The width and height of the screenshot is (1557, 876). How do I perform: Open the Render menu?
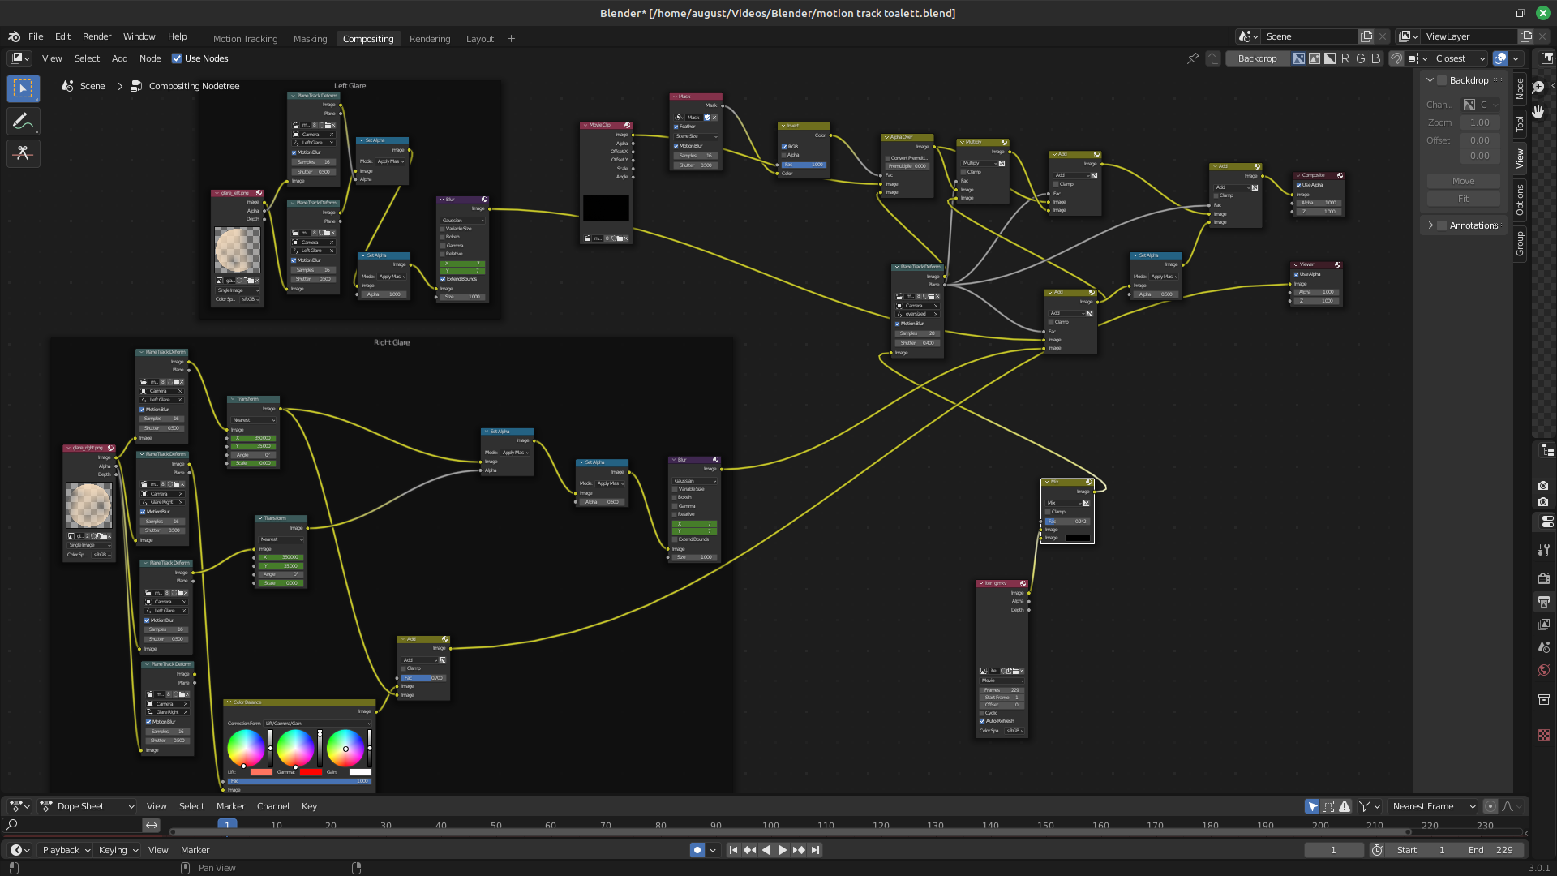(97, 36)
